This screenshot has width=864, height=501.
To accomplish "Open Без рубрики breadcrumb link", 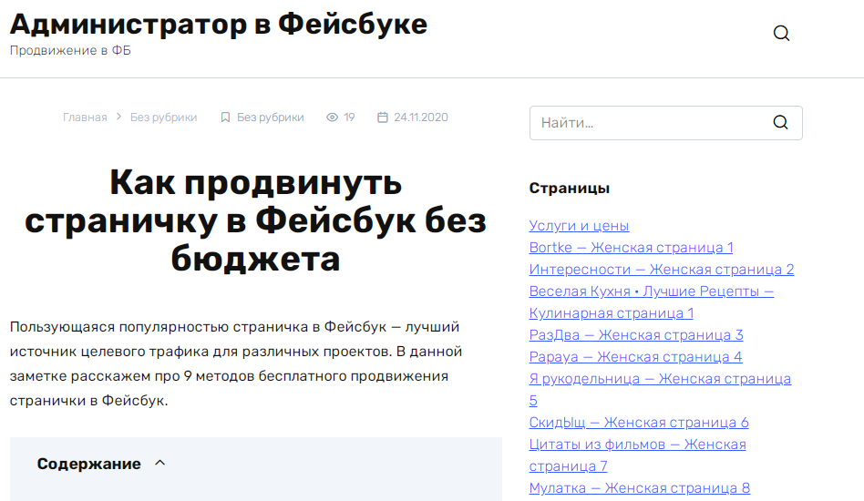I will [163, 118].
